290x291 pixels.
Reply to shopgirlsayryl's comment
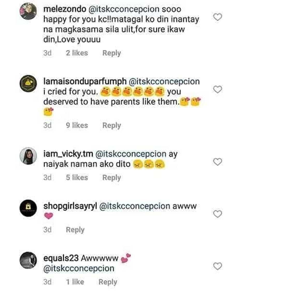pos(75,230)
